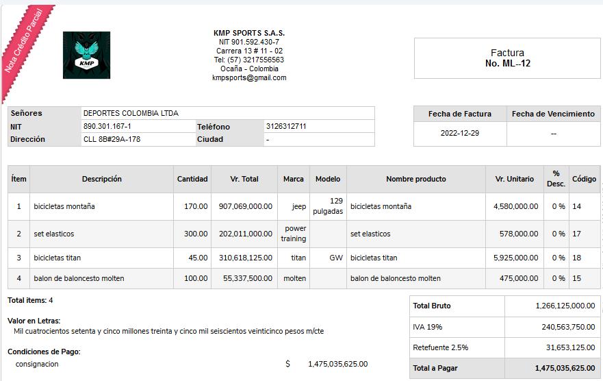This screenshot has width=603, height=381.
Task: Select the telephone value 3126312711
Action: click(286, 126)
